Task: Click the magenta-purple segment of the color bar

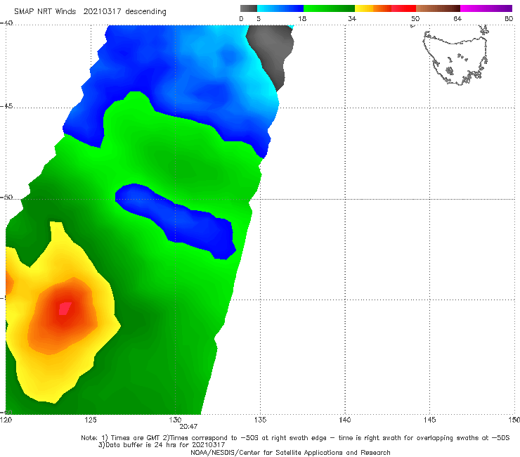Action: tap(486, 8)
